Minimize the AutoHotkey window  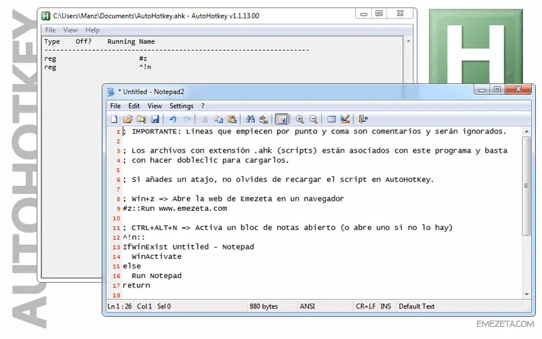coord(364,14)
